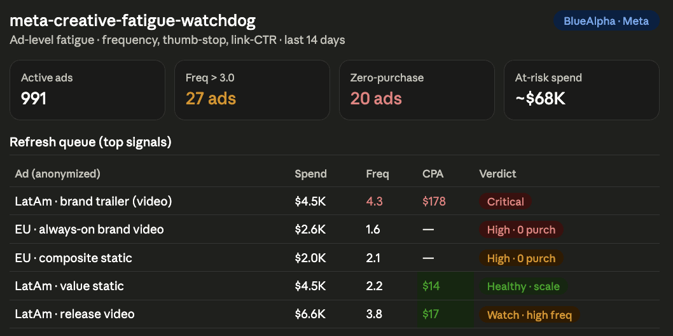Click the At-risk spend ~$68K card
The height and width of the screenshot is (336, 673).
click(x=581, y=90)
